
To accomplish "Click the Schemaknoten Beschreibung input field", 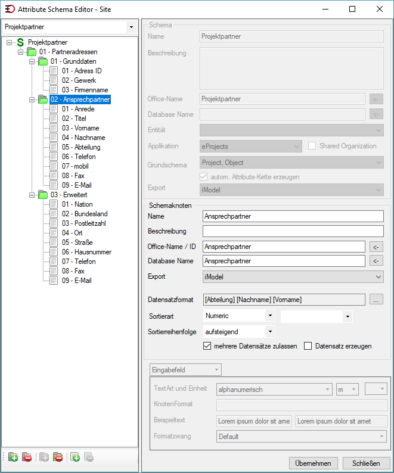I will pyautogui.click(x=293, y=231).
